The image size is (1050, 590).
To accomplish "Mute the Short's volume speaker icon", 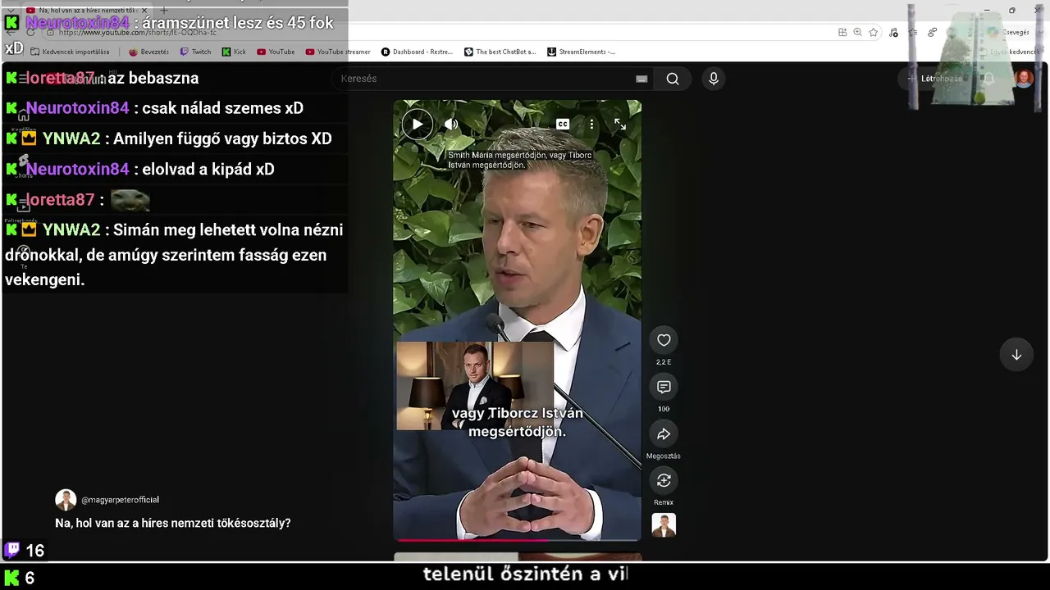I will point(451,125).
